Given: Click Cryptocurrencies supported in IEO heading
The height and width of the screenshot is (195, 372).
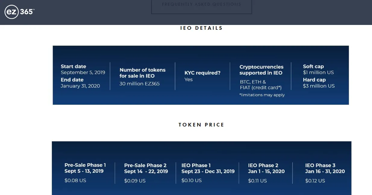Looking at the screenshot, I should (261, 70).
